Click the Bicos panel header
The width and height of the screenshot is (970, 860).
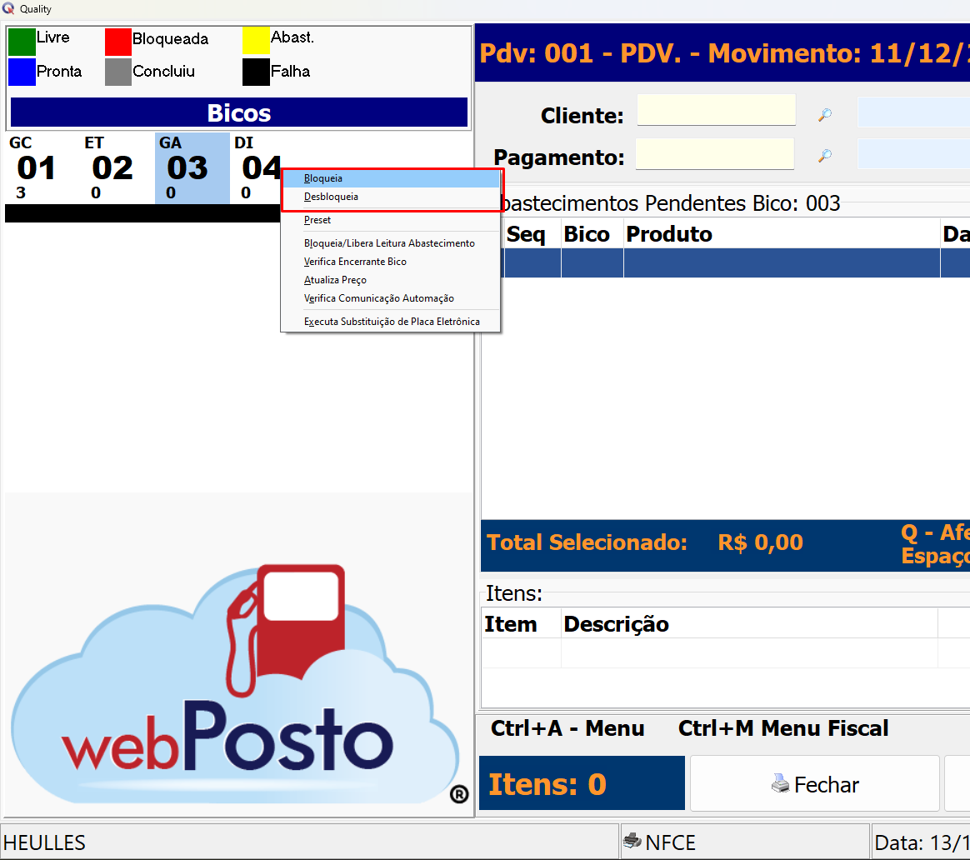[239, 112]
